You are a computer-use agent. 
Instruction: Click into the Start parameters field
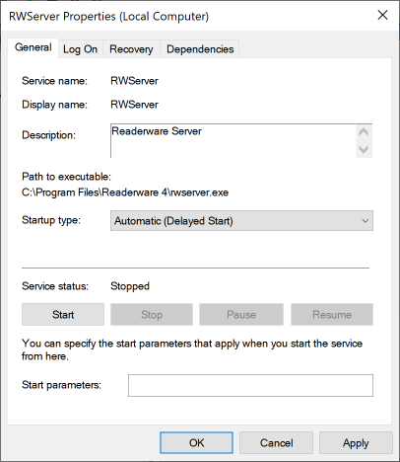pos(250,385)
